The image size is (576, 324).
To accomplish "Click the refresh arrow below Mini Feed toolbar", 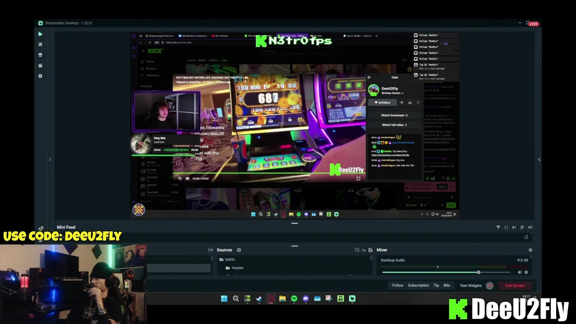I will [x=526, y=237].
